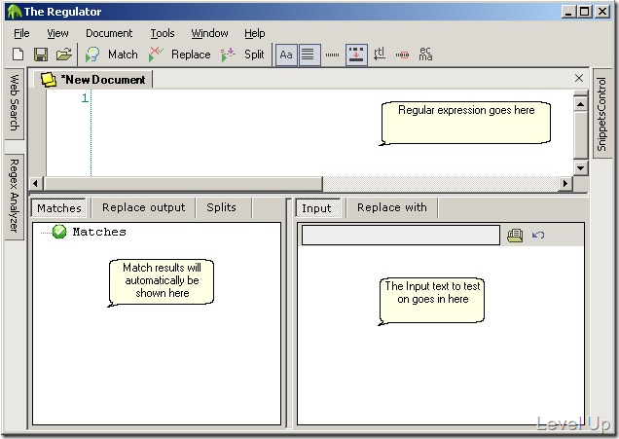Click the load input file icon
The width and height of the screenshot is (619, 439).
pos(515,236)
